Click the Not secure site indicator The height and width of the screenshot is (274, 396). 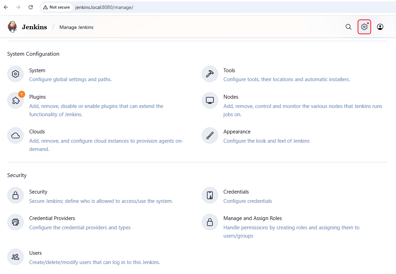pyautogui.click(x=56, y=7)
